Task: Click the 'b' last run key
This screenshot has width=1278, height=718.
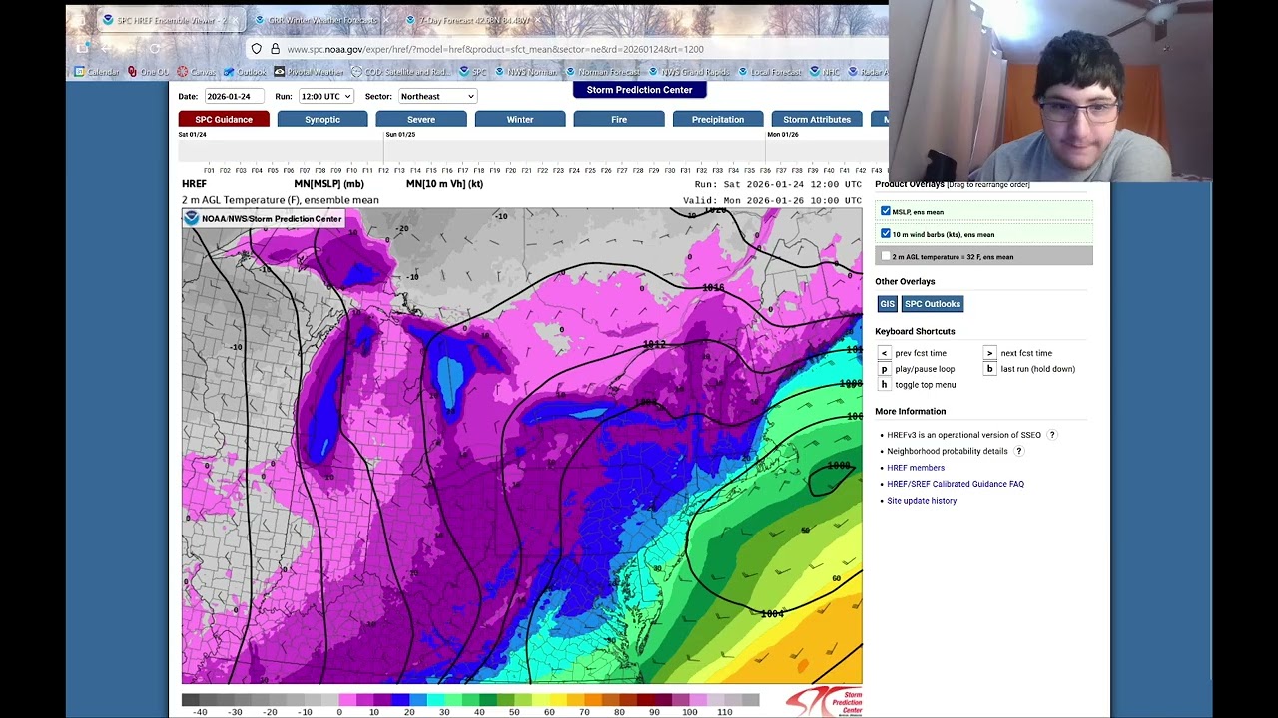Action: pos(989,369)
